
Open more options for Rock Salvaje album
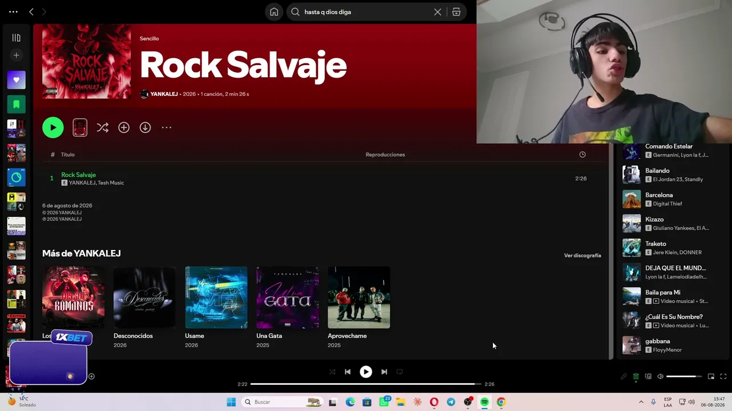(166, 127)
